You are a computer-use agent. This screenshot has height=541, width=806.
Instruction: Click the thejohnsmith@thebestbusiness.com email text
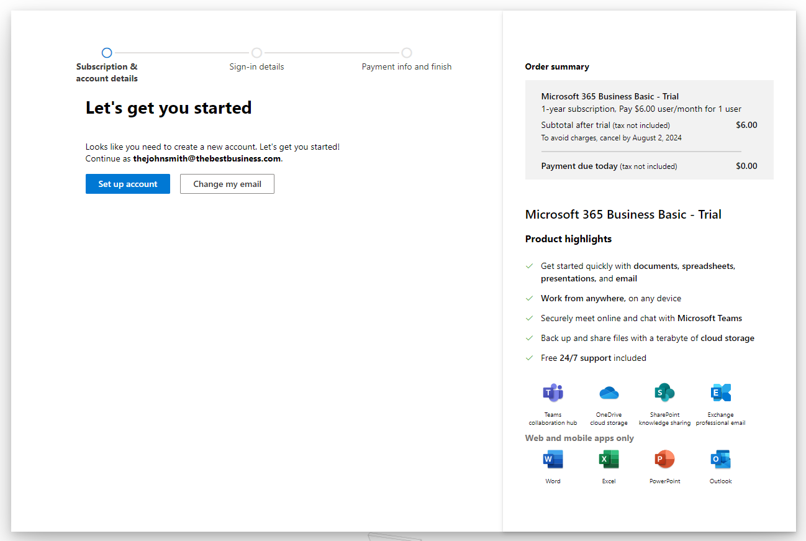pyautogui.click(x=207, y=158)
